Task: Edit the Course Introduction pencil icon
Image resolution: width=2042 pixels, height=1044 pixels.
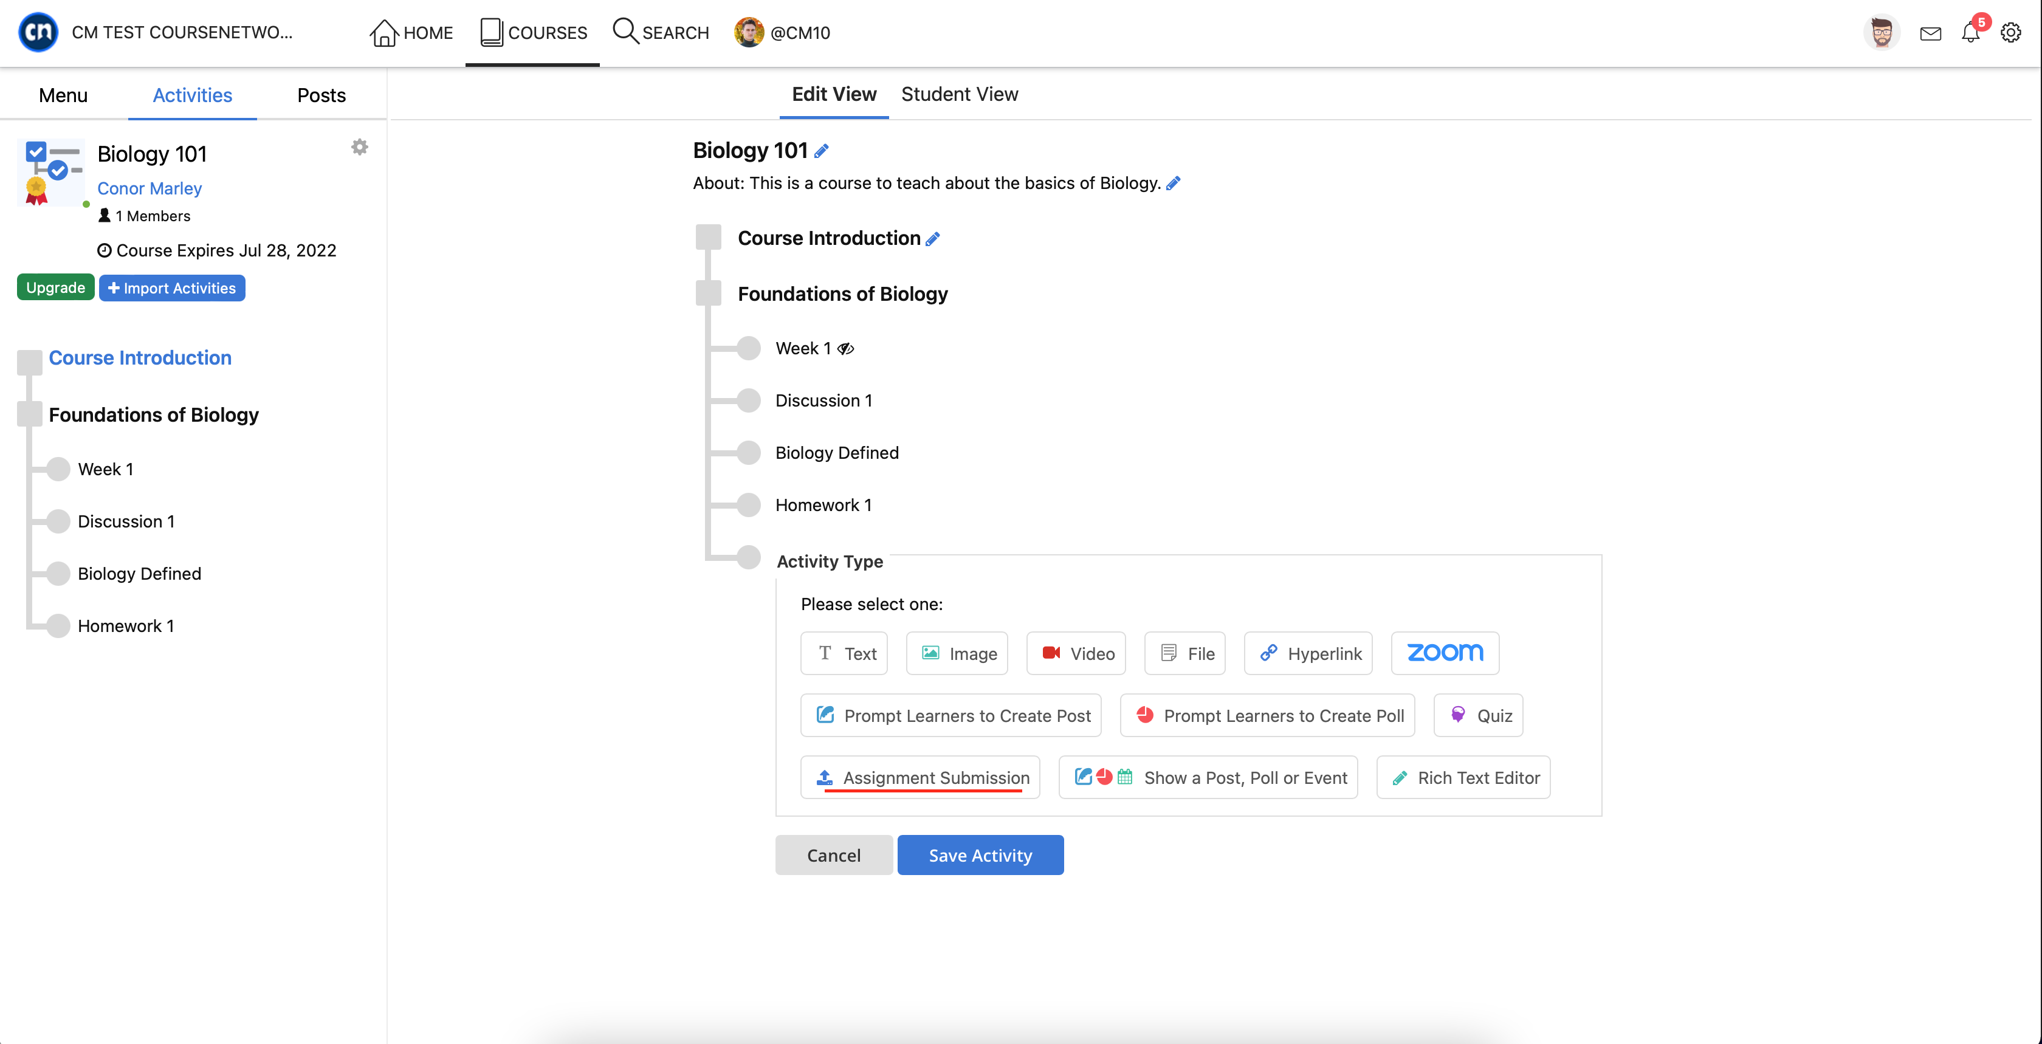Action: (933, 239)
